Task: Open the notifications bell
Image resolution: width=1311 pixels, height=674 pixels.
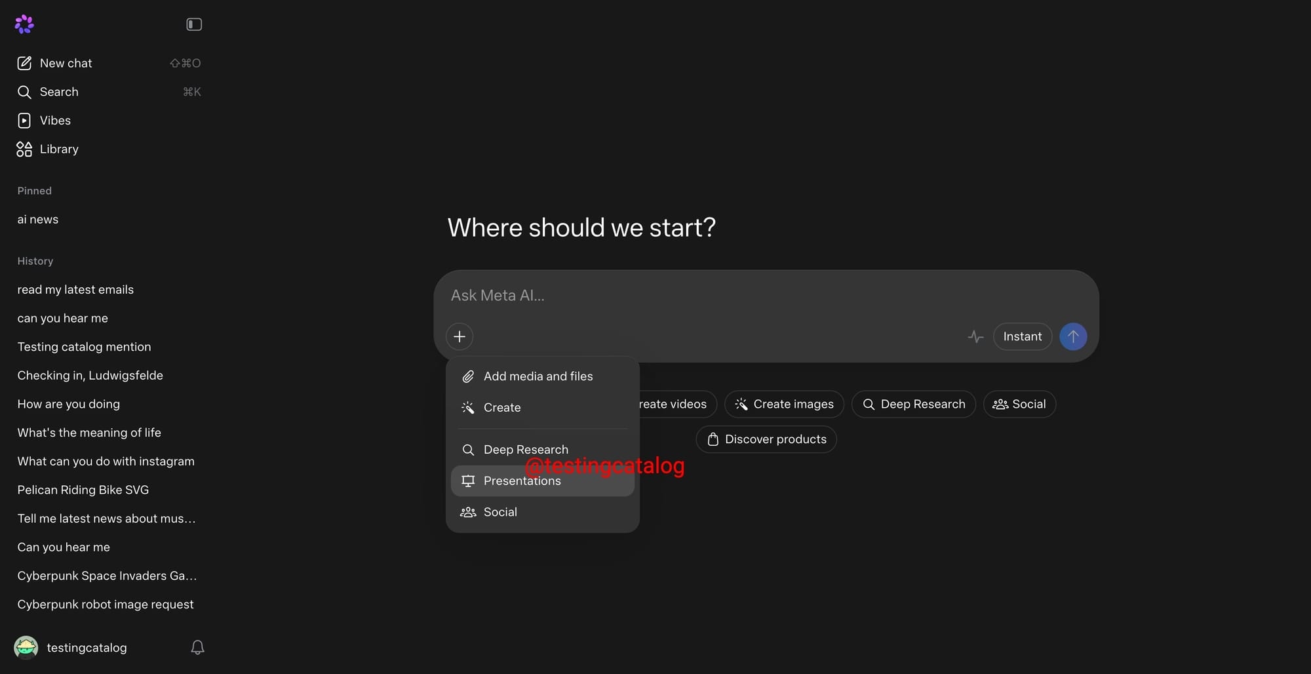Action: (197, 648)
